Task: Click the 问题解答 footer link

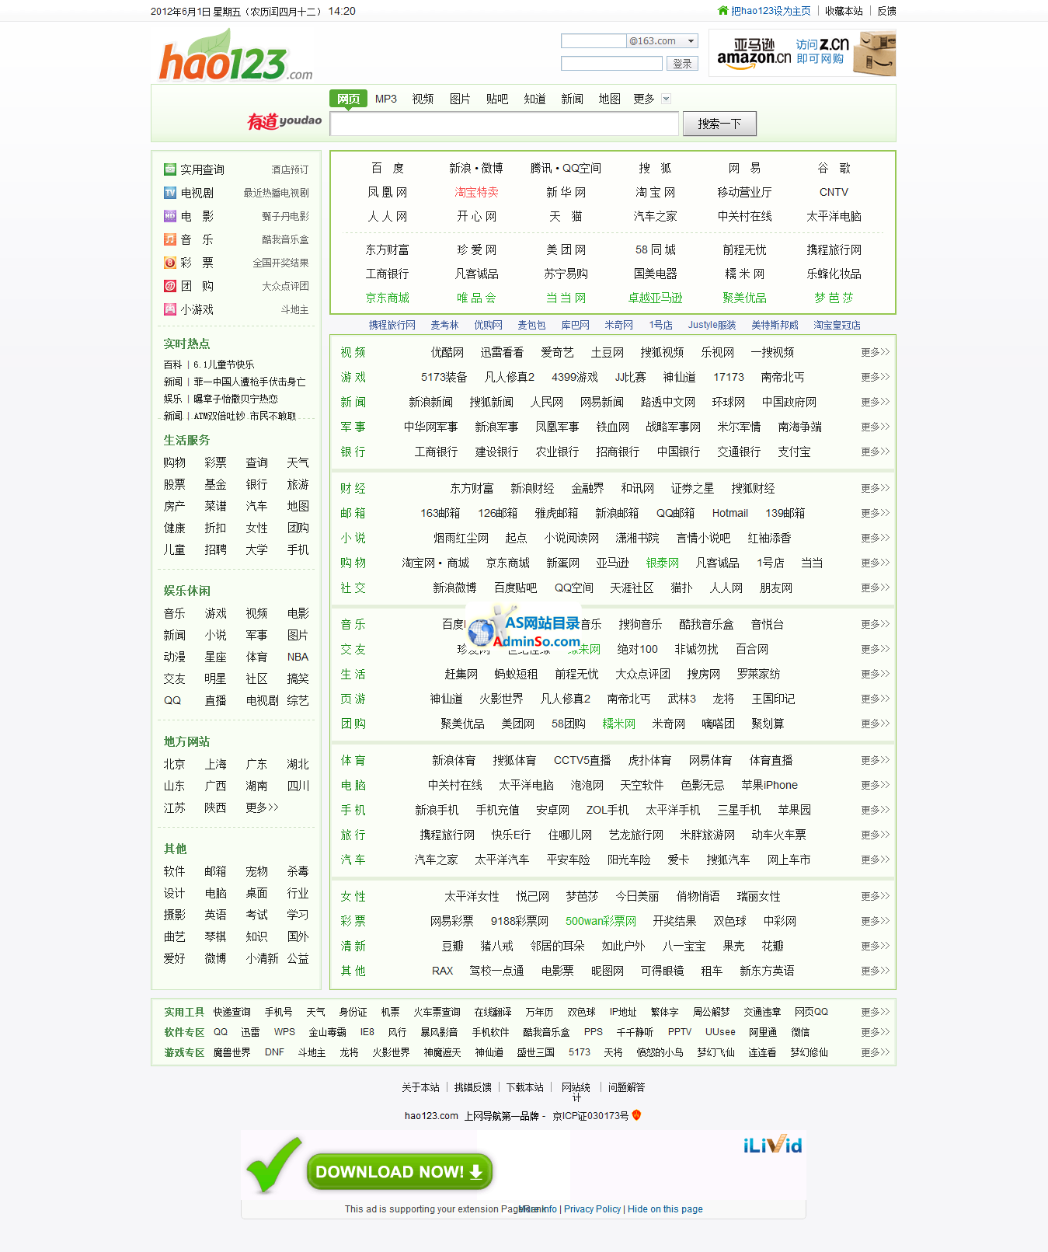Action: pos(626,1087)
